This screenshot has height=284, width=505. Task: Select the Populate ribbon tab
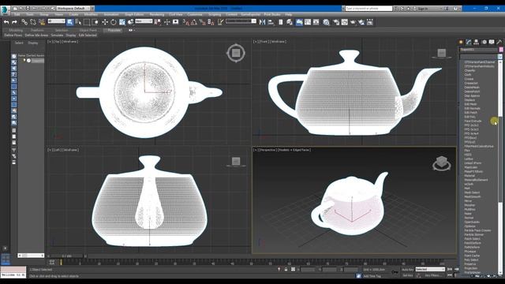(114, 30)
